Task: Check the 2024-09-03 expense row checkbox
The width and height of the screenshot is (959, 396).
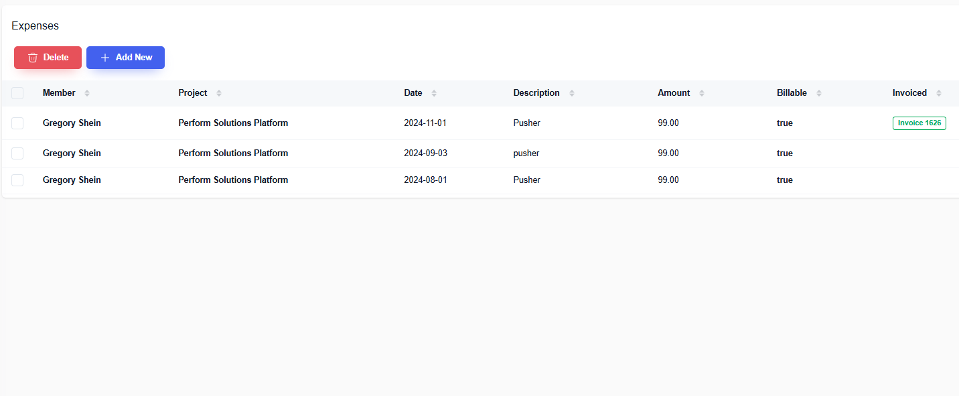Action: click(x=17, y=153)
